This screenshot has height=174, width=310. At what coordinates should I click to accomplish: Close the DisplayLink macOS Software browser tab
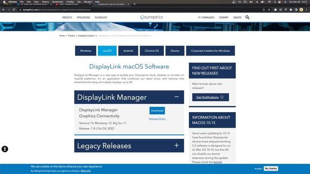coord(128,4)
